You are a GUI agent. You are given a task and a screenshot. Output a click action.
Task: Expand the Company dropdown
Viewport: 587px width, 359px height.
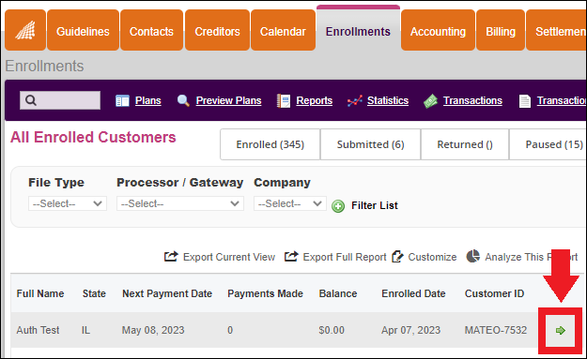tap(290, 203)
